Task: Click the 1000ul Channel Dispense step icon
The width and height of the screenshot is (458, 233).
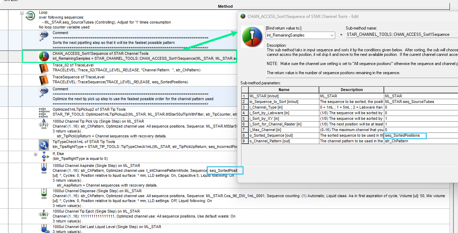Action: pyautogui.click(x=44, y=193)
